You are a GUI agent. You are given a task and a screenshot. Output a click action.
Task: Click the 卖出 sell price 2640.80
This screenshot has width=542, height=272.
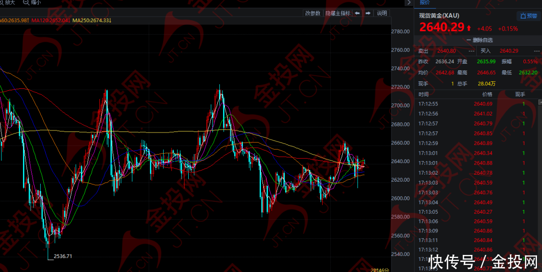(x=446, y=51)
